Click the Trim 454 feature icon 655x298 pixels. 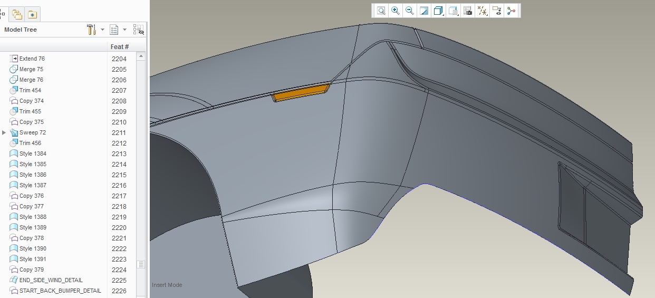point(14,90)
